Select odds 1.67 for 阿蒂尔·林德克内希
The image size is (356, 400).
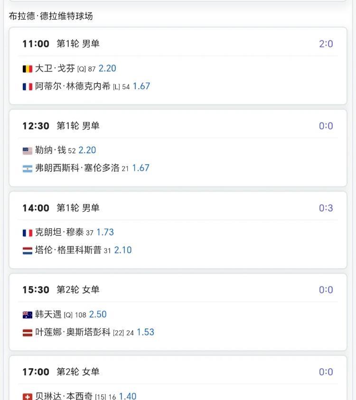click(141, 86)
